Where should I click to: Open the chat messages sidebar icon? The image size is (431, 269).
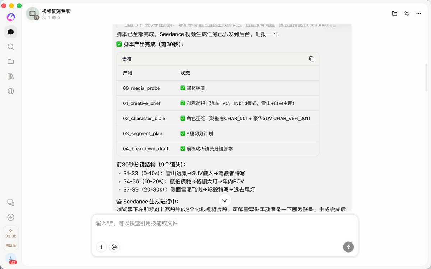11,32
